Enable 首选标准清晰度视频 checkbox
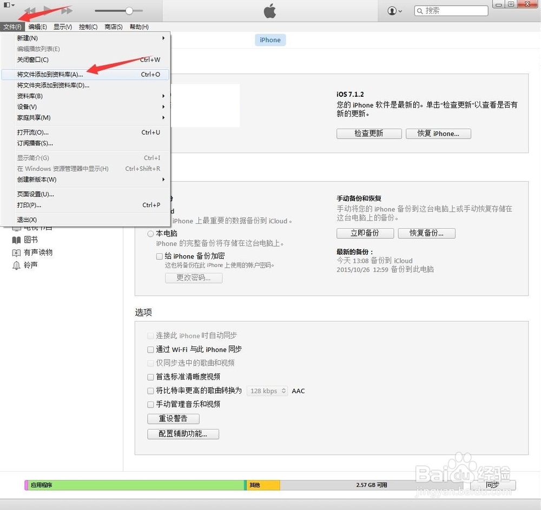Image resolution: width=541 pixels, height=510 pixels. pos(150,377)
